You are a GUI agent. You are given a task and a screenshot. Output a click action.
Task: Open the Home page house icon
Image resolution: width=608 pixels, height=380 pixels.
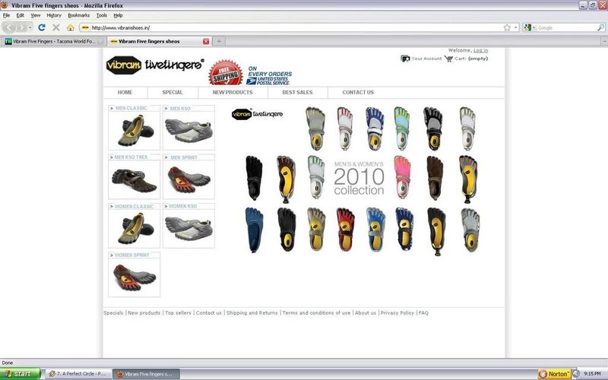pos(70,27)
